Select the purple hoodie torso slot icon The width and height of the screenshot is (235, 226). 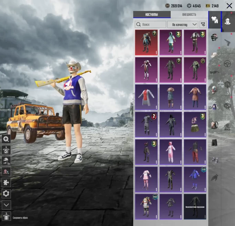(x=214, y=107)
